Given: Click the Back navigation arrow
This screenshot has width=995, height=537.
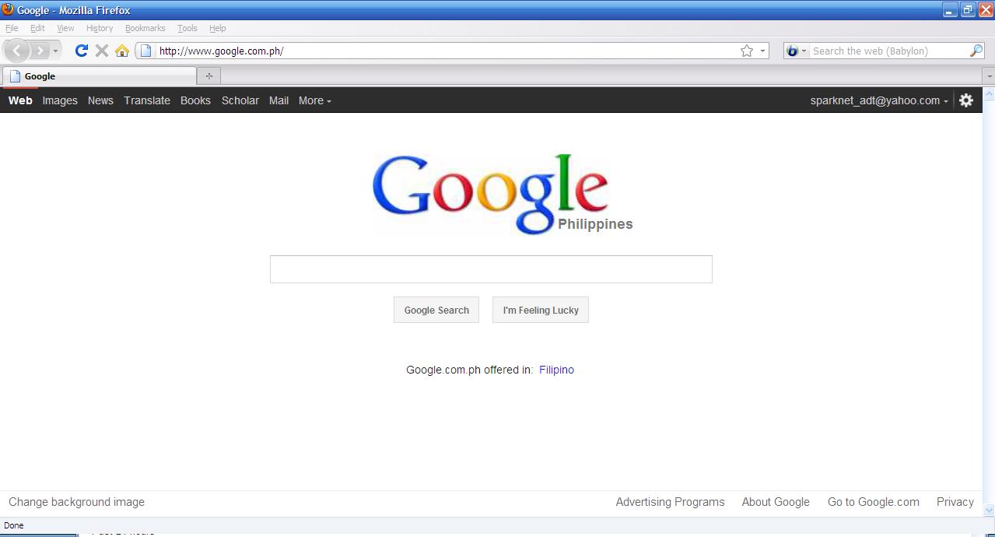Looking at the screenshot, I should pos(17,51).
